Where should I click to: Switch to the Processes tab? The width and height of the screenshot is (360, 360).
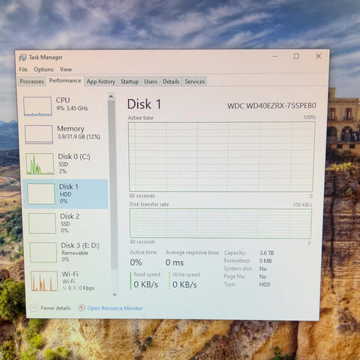coord(31,82)
